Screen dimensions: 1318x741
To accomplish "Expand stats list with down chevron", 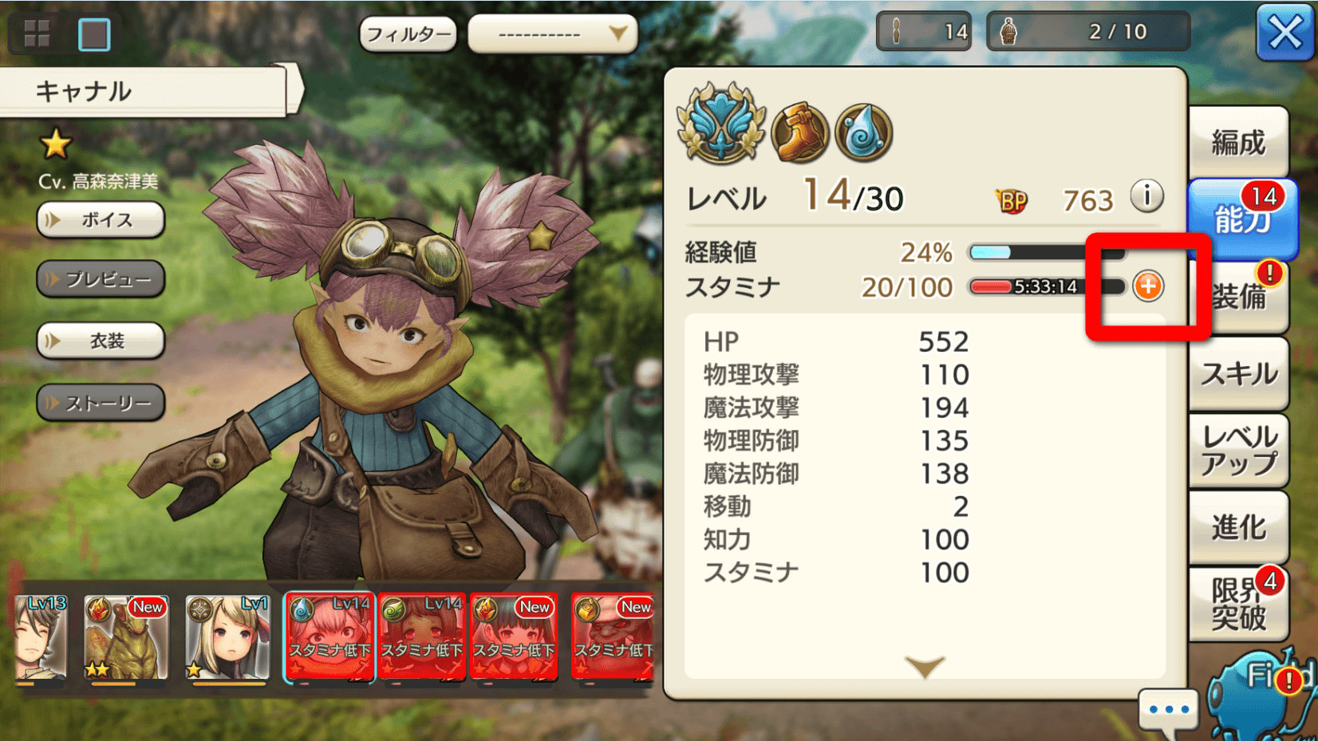I will coord(925,667).
